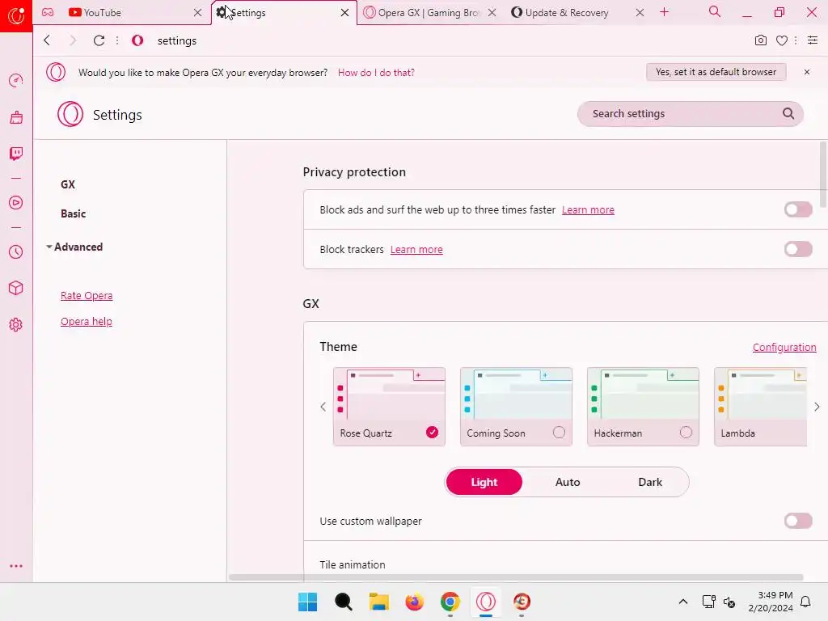Enable Block ads toggle
Viewport: 828px width, 621px height.
click(798, 209)
